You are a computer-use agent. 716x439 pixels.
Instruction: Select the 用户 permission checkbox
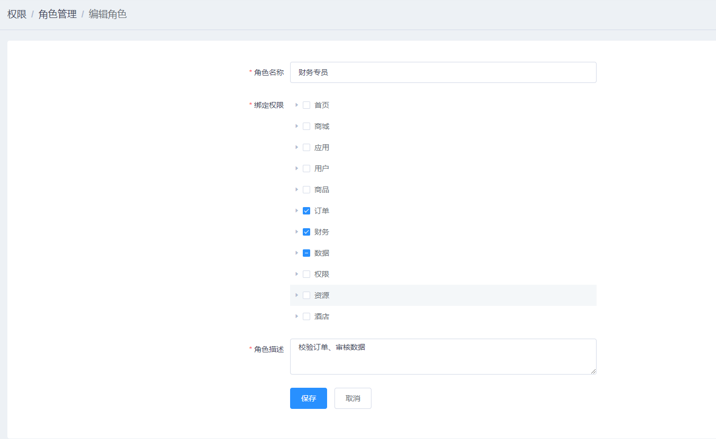pyautogui.click(x=306, y=169)
